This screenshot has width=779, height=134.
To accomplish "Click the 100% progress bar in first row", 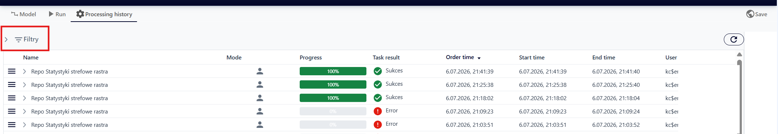I will (x=333, y=71).
